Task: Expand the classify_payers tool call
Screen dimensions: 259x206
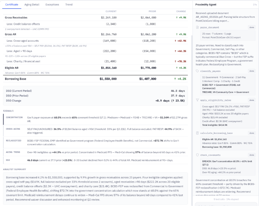Action: point(251,71)
